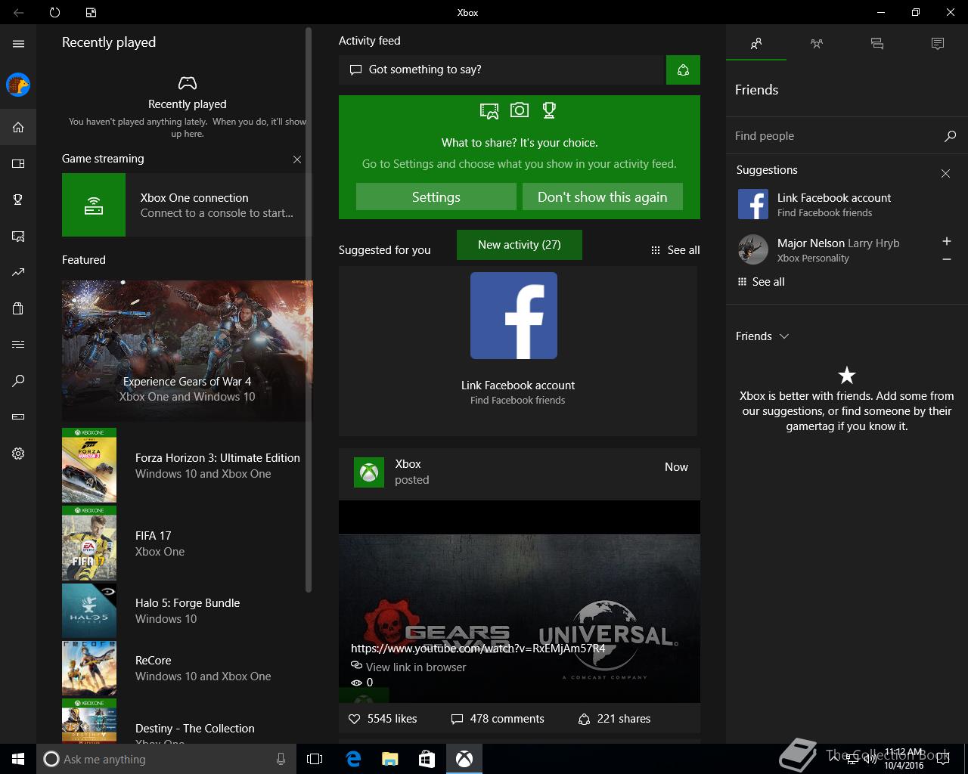
Task: Open File Explorer from taskbar
Action: (389, 759)
